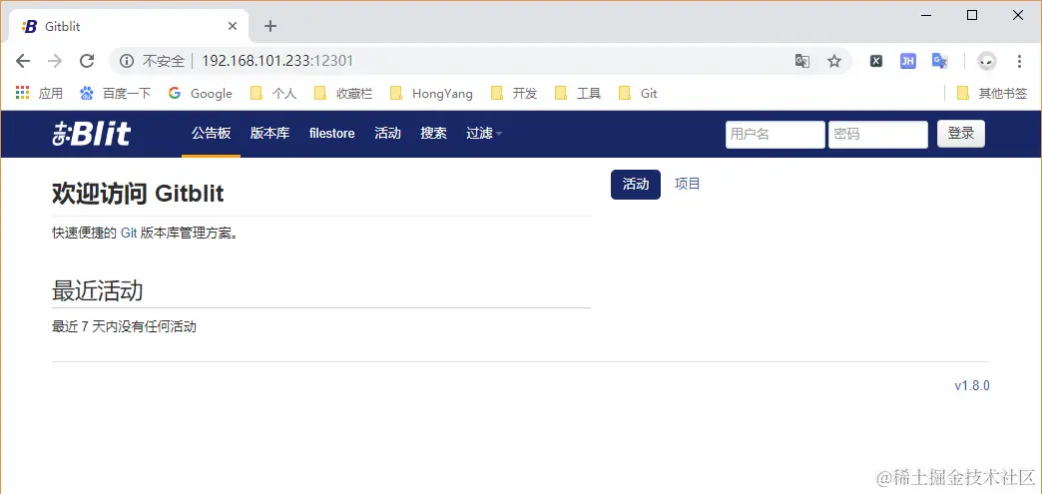Open the browser profile avatar

[x=987, y=61]
